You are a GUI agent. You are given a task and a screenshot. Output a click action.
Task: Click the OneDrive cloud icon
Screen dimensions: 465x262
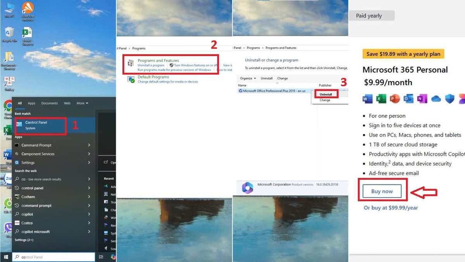click(436, 99)
